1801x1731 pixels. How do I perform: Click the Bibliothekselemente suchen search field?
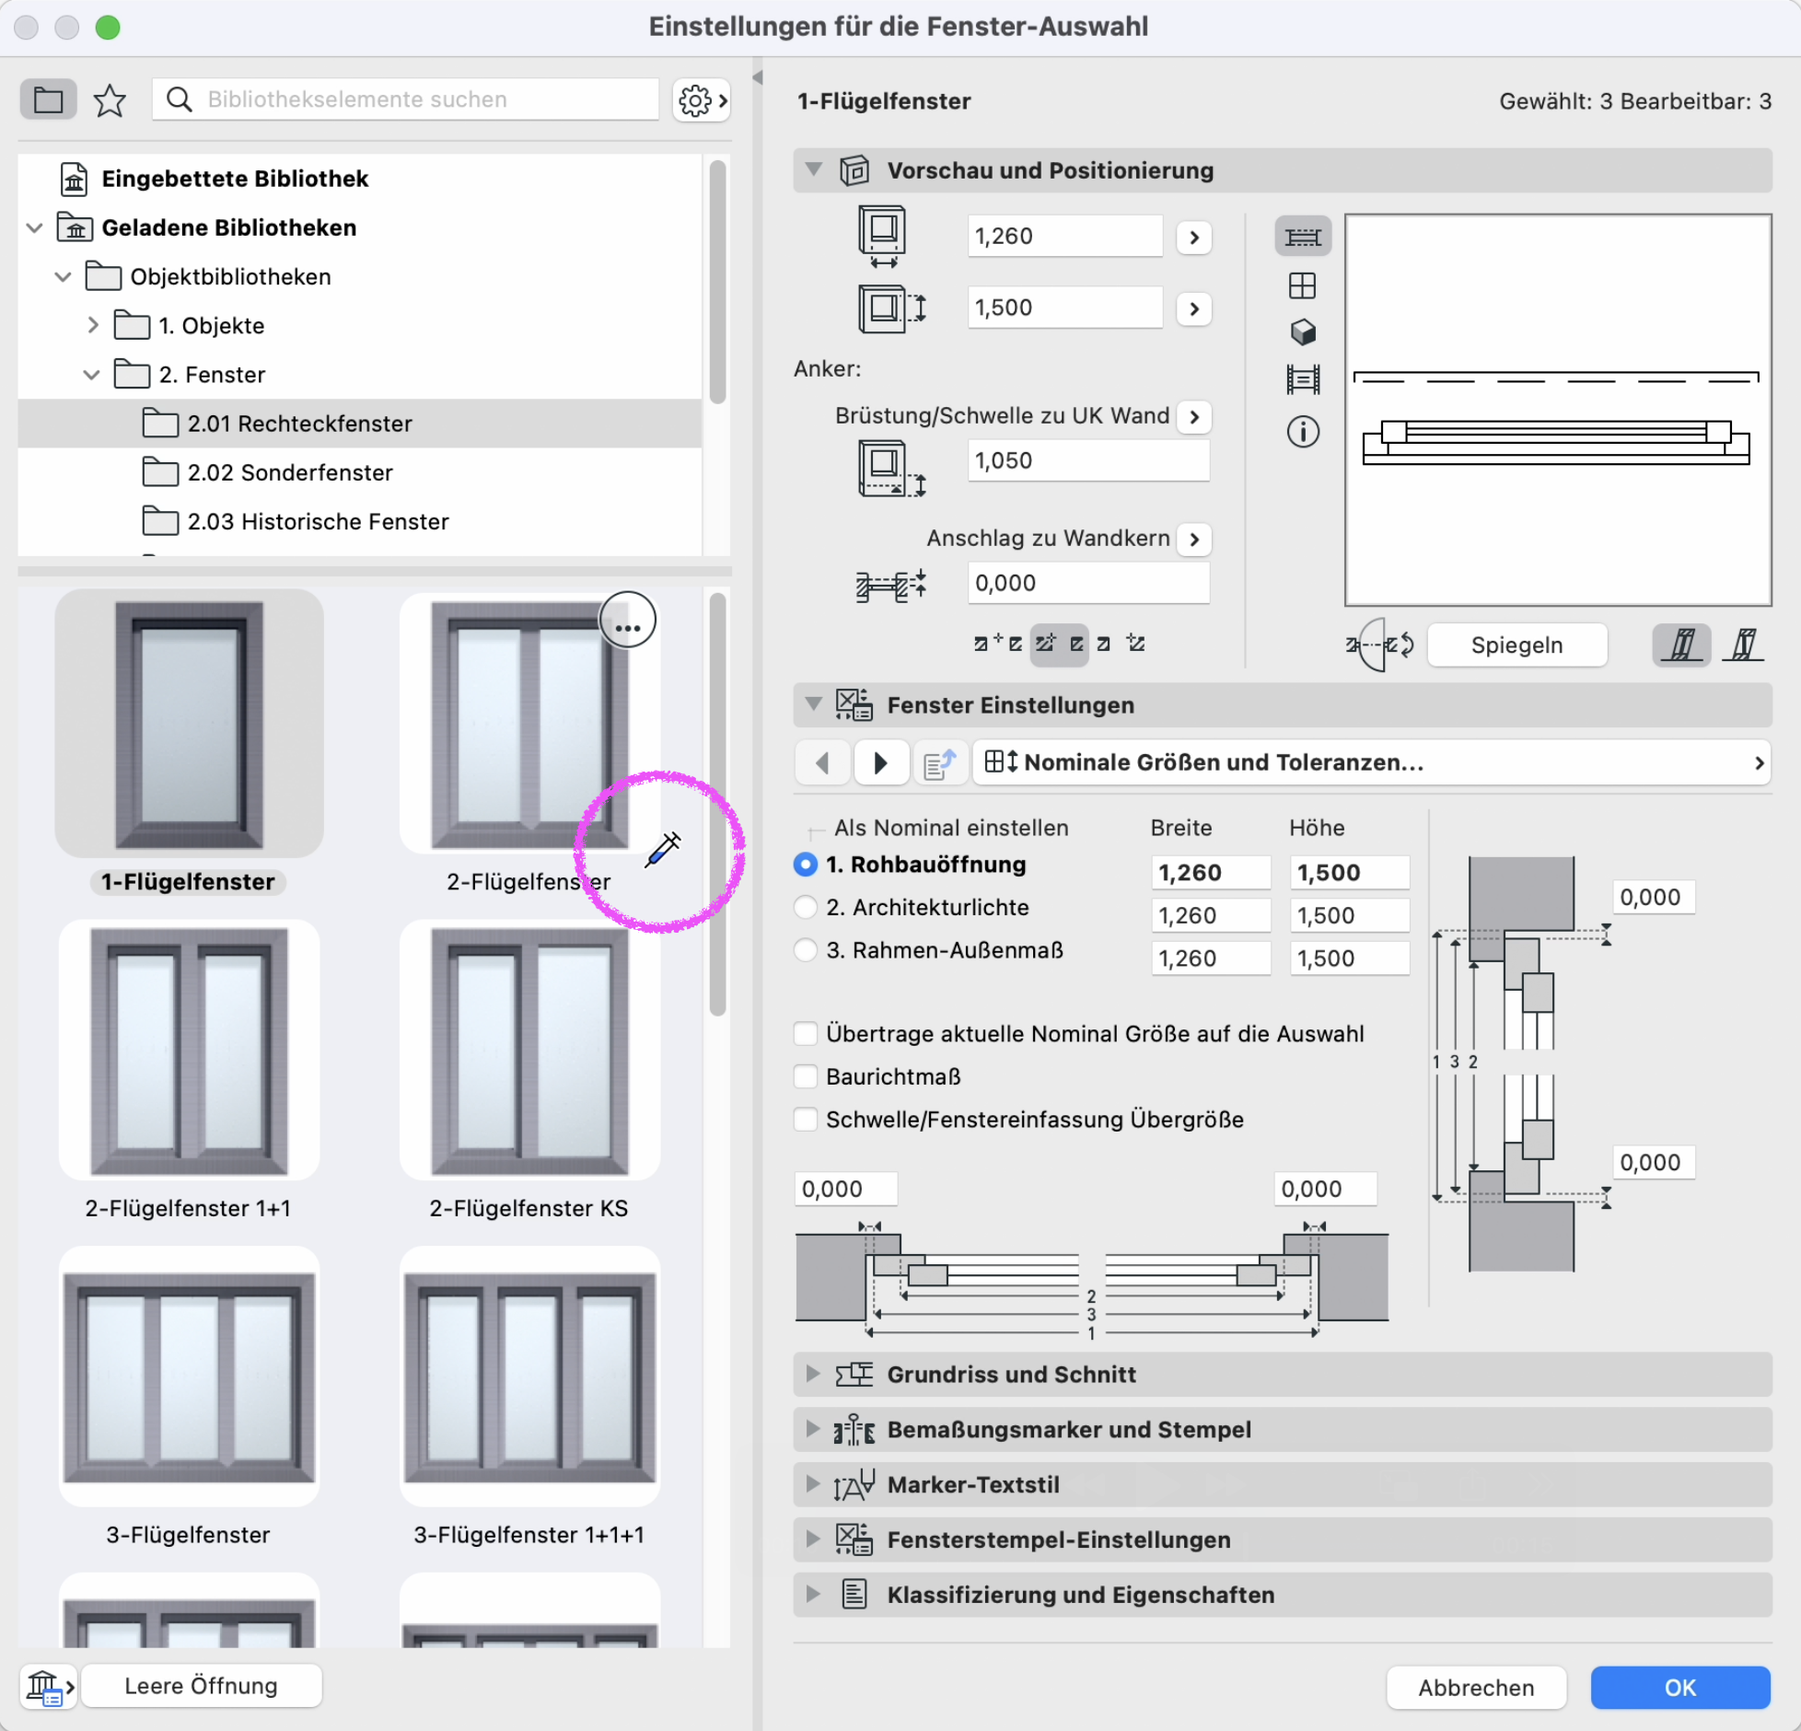click(x=406, y=99)
